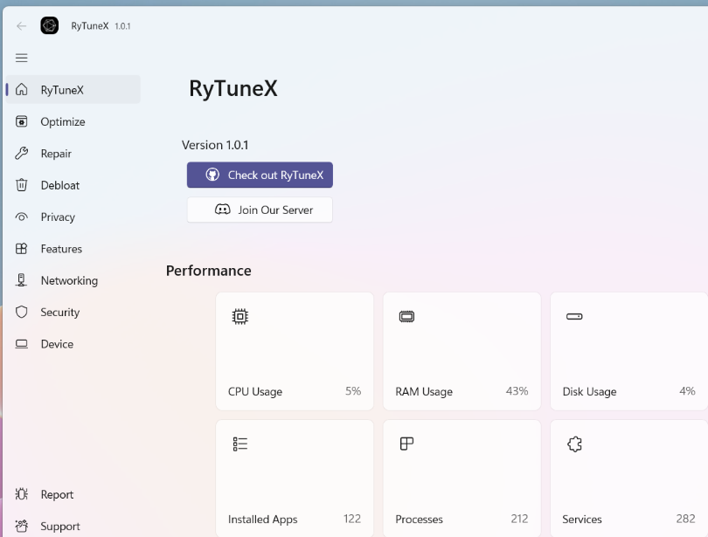Viewport: 708px width, 537px height.
Task: Open the Device monitor icon
Action: [21, 343]
